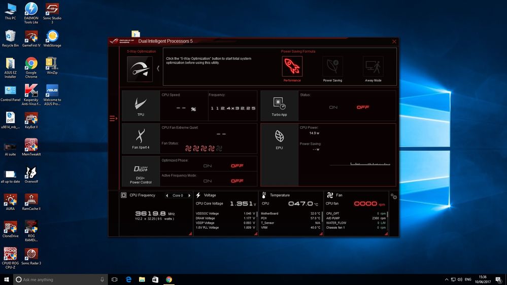This screenshot has height=285, width=507.
Task: Open the EPU panel
Action: click(279, 155)
